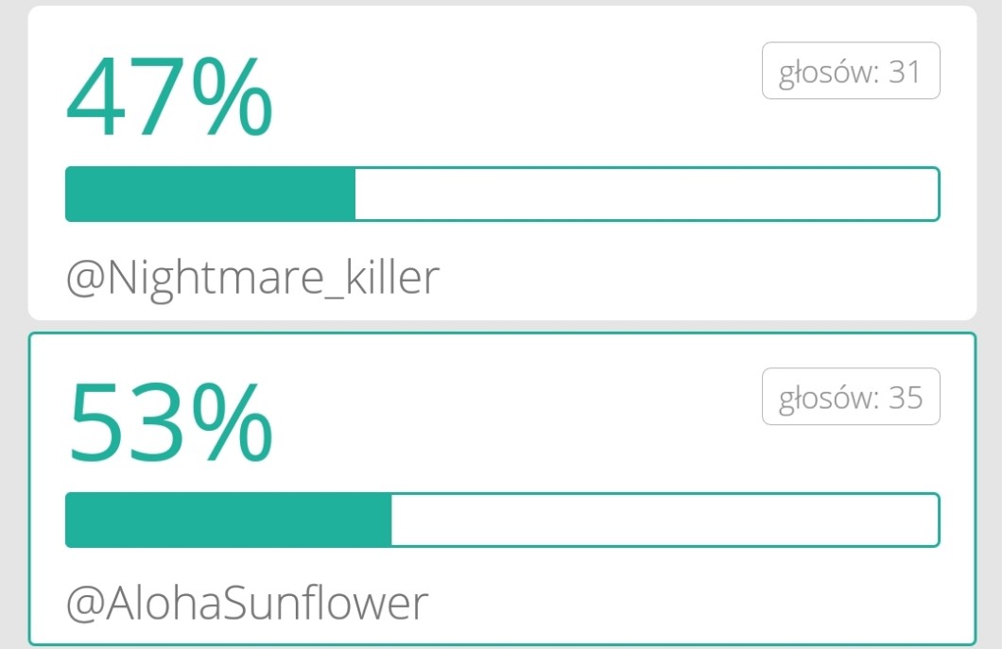Click the far right end of the 47% bar
This screenshot has width=1002, height=649.
pos(934,194)
